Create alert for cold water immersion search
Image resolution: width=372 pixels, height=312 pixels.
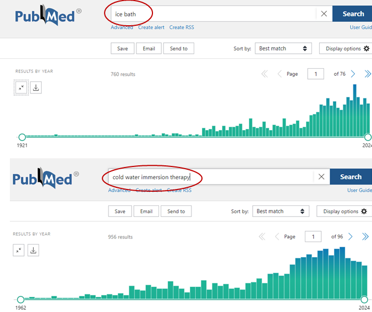click(149, 190)
